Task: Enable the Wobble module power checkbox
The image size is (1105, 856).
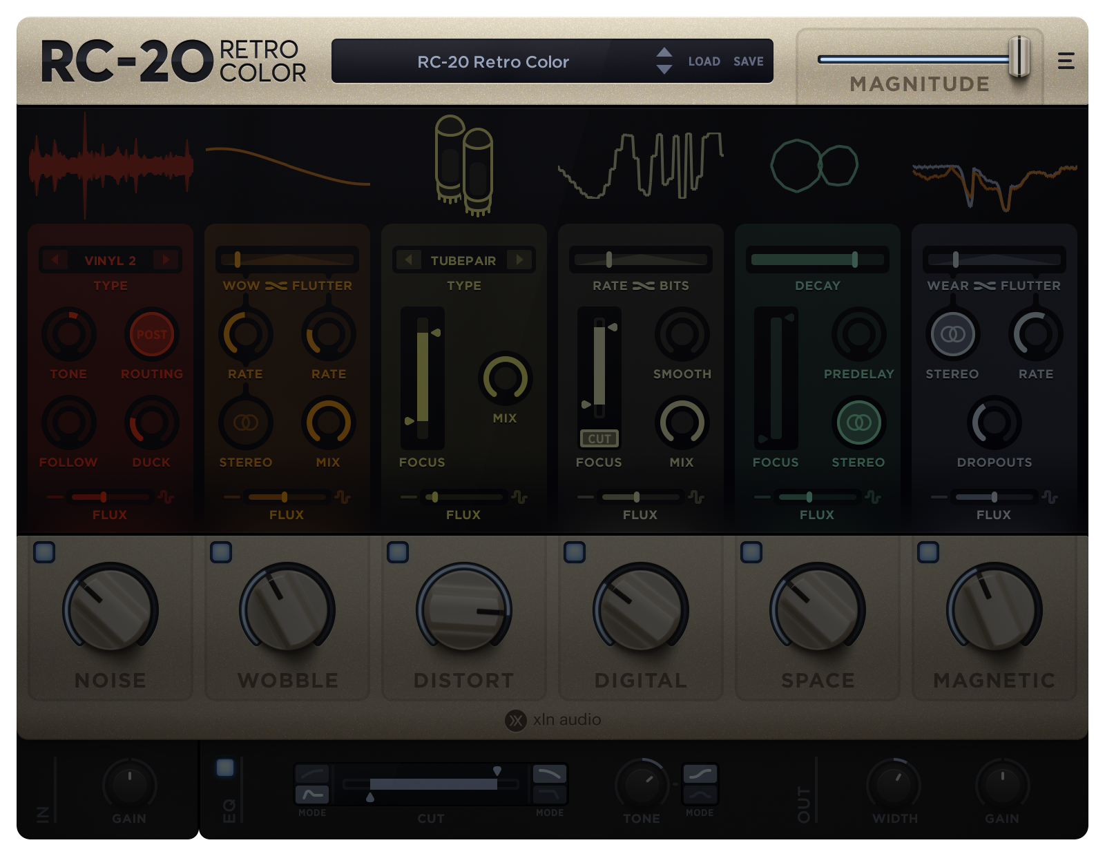Action: [x=221, y=552]
